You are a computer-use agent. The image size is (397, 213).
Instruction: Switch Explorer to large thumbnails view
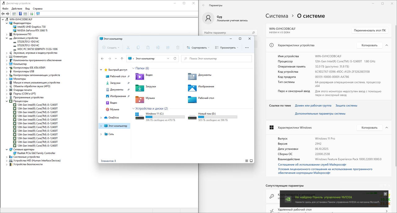tap(252, 161)
